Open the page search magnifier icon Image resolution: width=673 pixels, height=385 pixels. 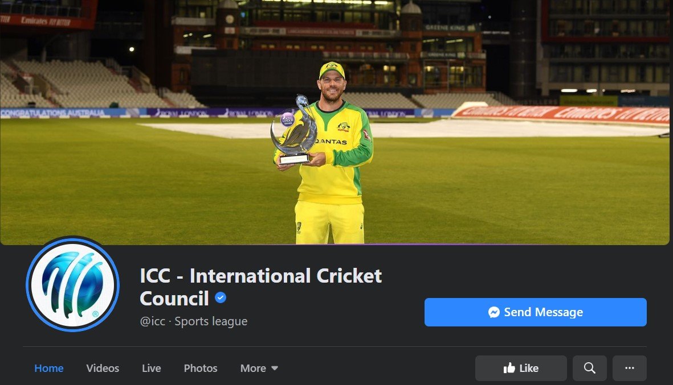tap(589, 369)
